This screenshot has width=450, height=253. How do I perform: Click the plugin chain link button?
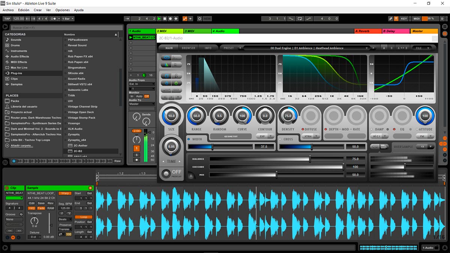176,90
